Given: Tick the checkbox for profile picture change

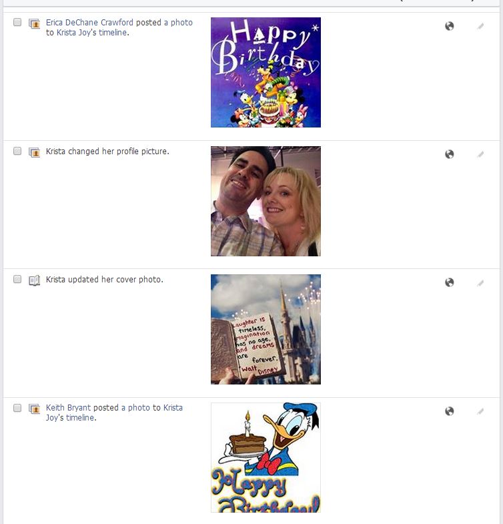Looking at the screenshot, I should [17, 151].
